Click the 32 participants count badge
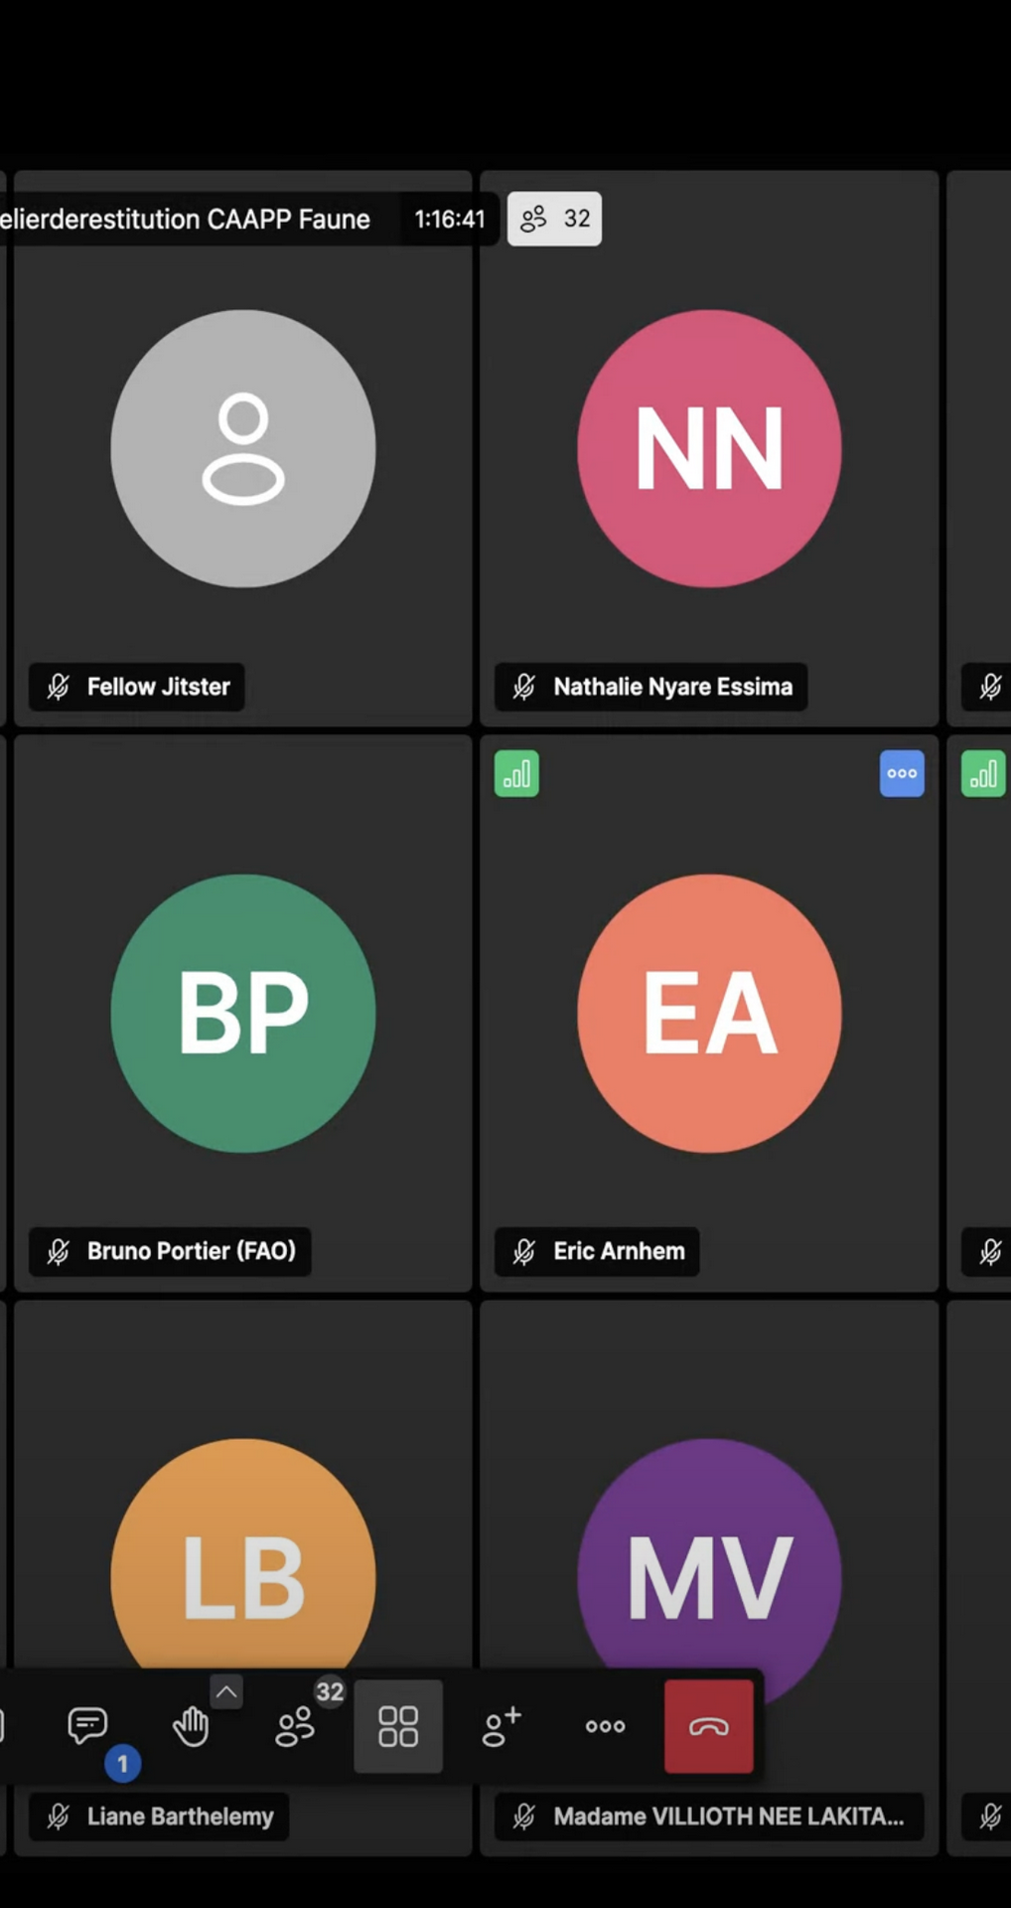The height and width of the screenshot is (1908, 1011). 554,219
